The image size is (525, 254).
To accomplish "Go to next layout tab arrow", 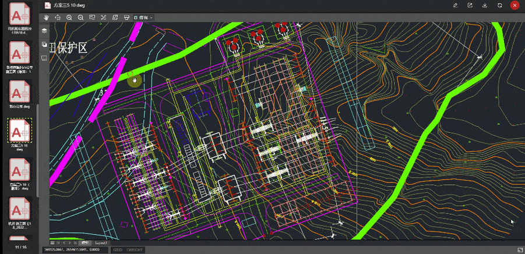I will (70, 242).
